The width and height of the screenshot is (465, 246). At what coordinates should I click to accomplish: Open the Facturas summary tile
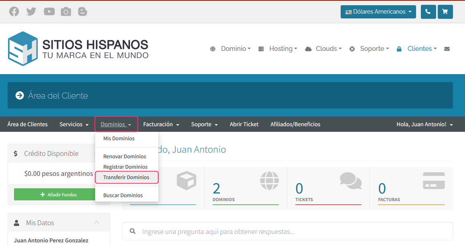(411, 188)
